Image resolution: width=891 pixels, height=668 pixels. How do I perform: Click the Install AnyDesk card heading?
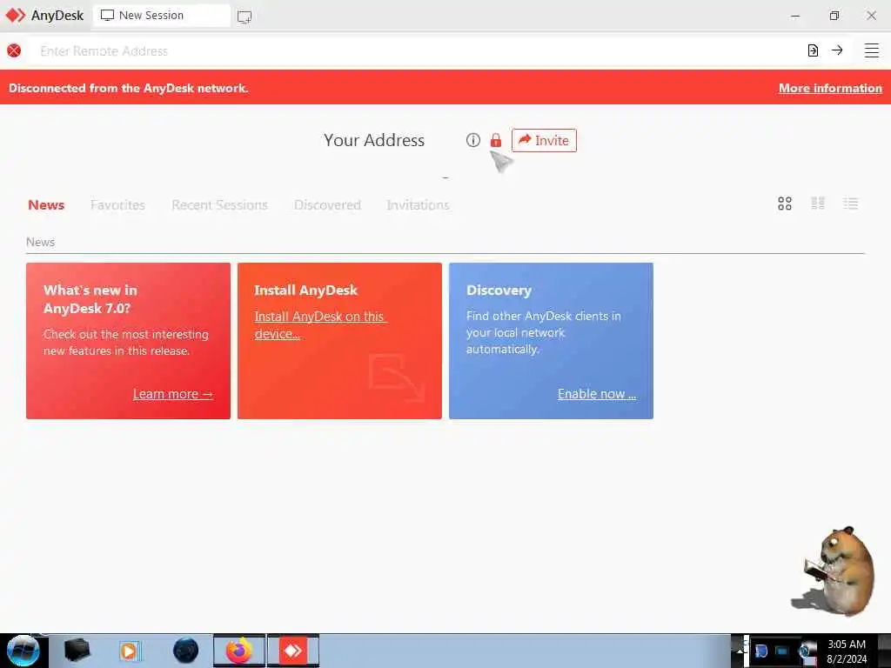[x=305, y=291]
